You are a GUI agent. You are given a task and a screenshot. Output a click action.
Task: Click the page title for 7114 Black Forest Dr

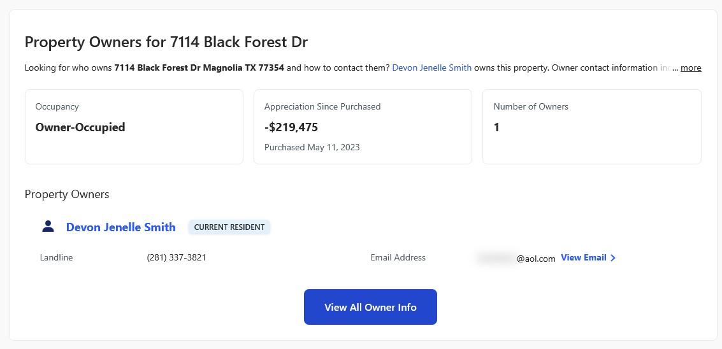tap(166, 42)
